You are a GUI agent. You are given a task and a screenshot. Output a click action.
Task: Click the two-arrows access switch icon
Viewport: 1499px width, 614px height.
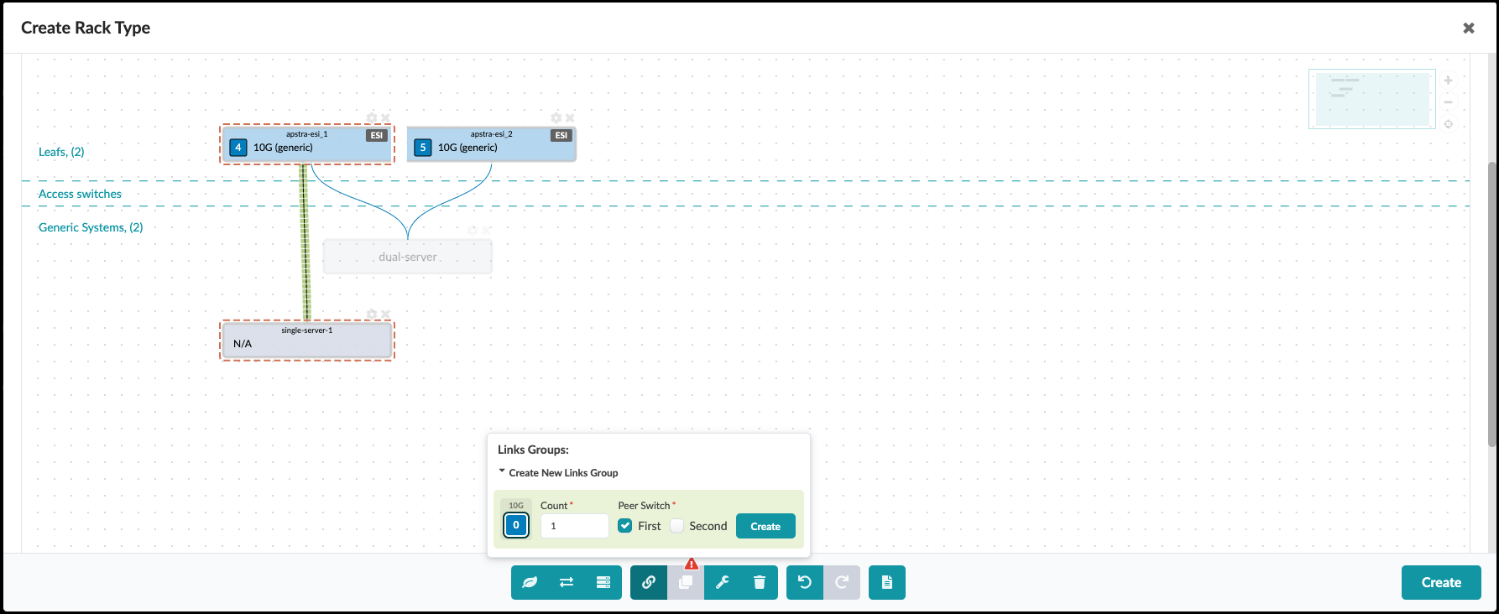[567, 582]
